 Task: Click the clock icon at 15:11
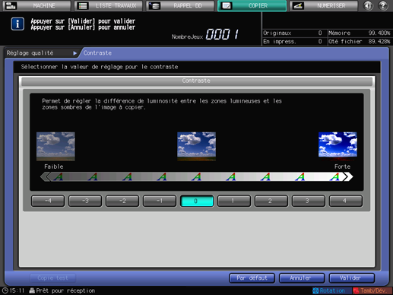click(x=5, y=290)
